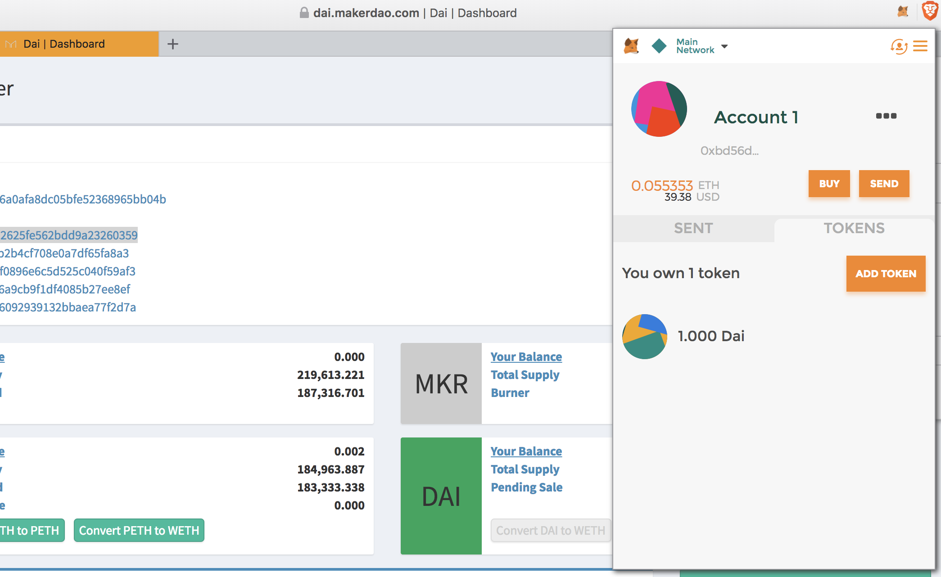Open address link ending 85b27ee8ef
The width and height of the screenshot is (941, 577).
point(65,289)
